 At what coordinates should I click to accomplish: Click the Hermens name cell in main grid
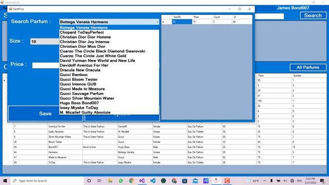(65, 152)
